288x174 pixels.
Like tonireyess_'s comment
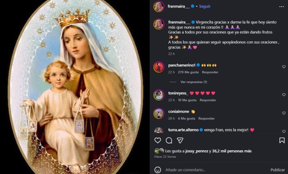tap(284, 95)
